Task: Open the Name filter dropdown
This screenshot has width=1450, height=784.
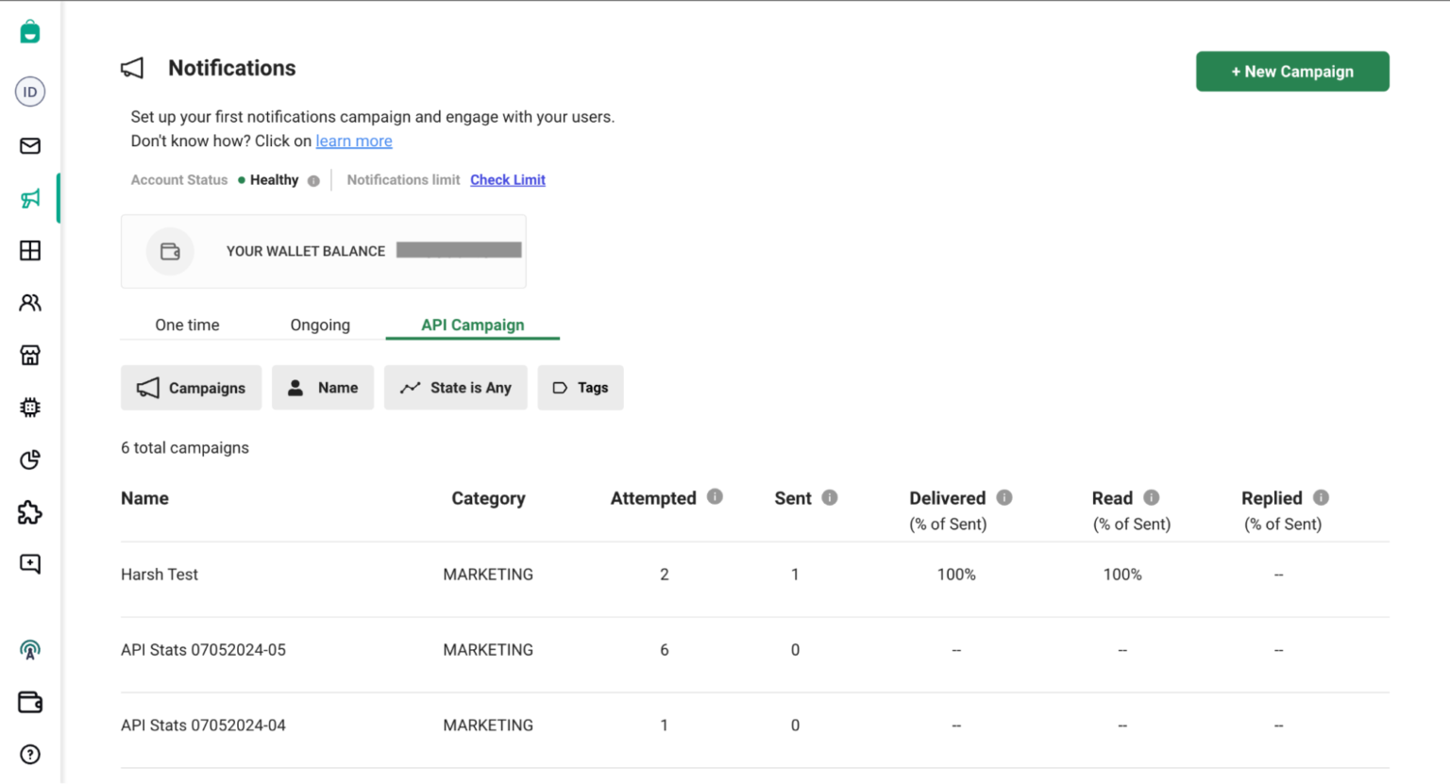Action: [323, 388]
